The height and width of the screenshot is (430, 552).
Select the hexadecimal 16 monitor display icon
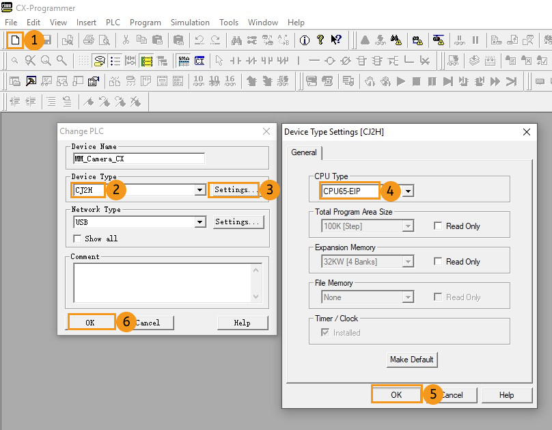click(x=230, y=81)
